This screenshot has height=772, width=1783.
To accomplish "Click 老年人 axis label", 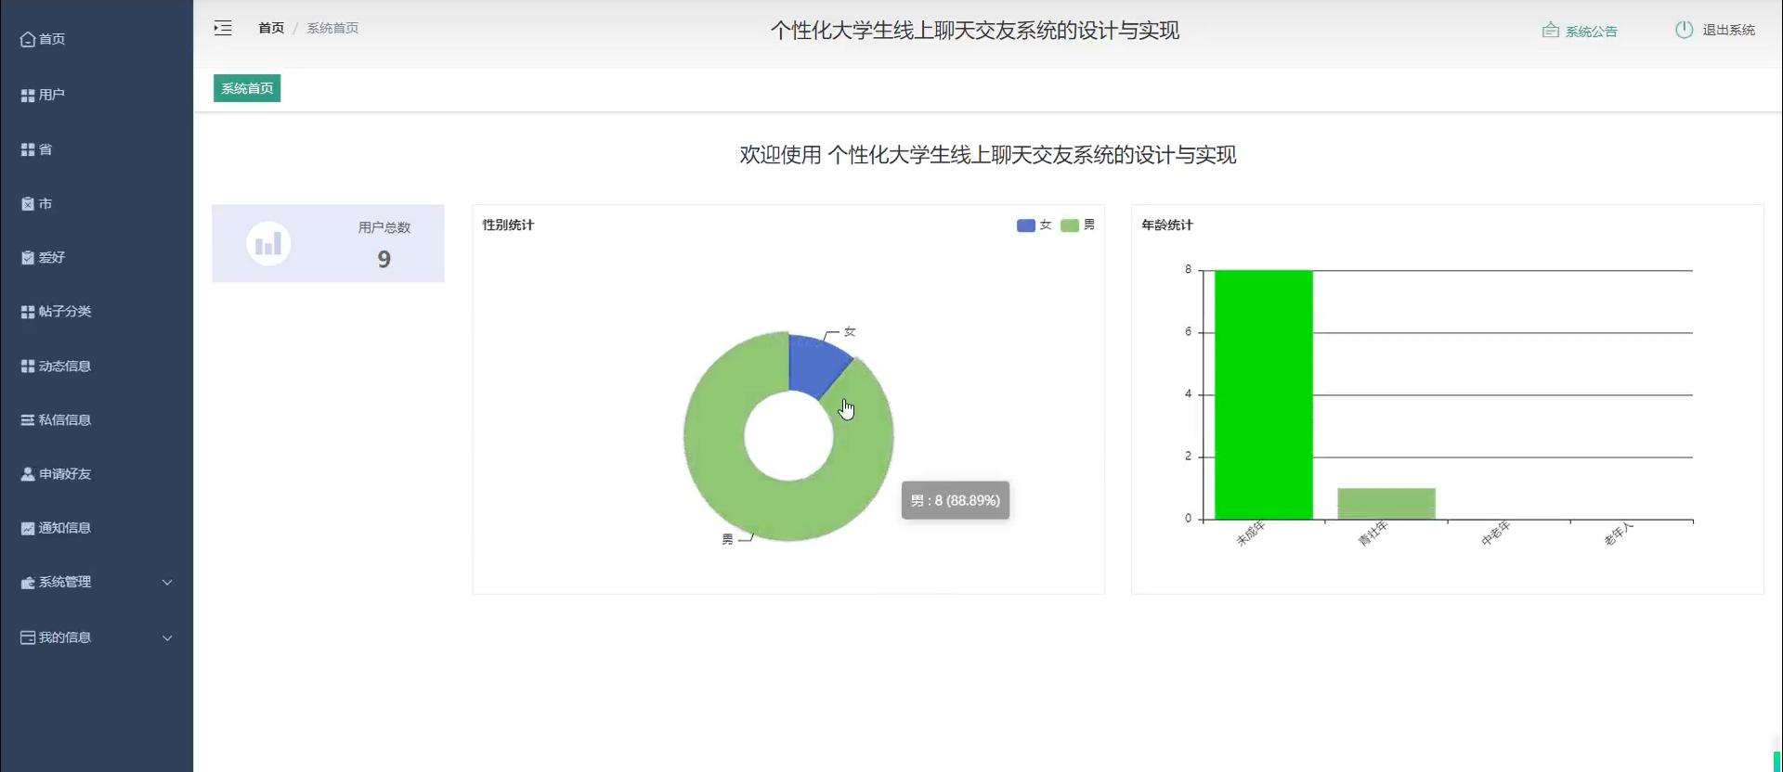I will (1618, 534).
